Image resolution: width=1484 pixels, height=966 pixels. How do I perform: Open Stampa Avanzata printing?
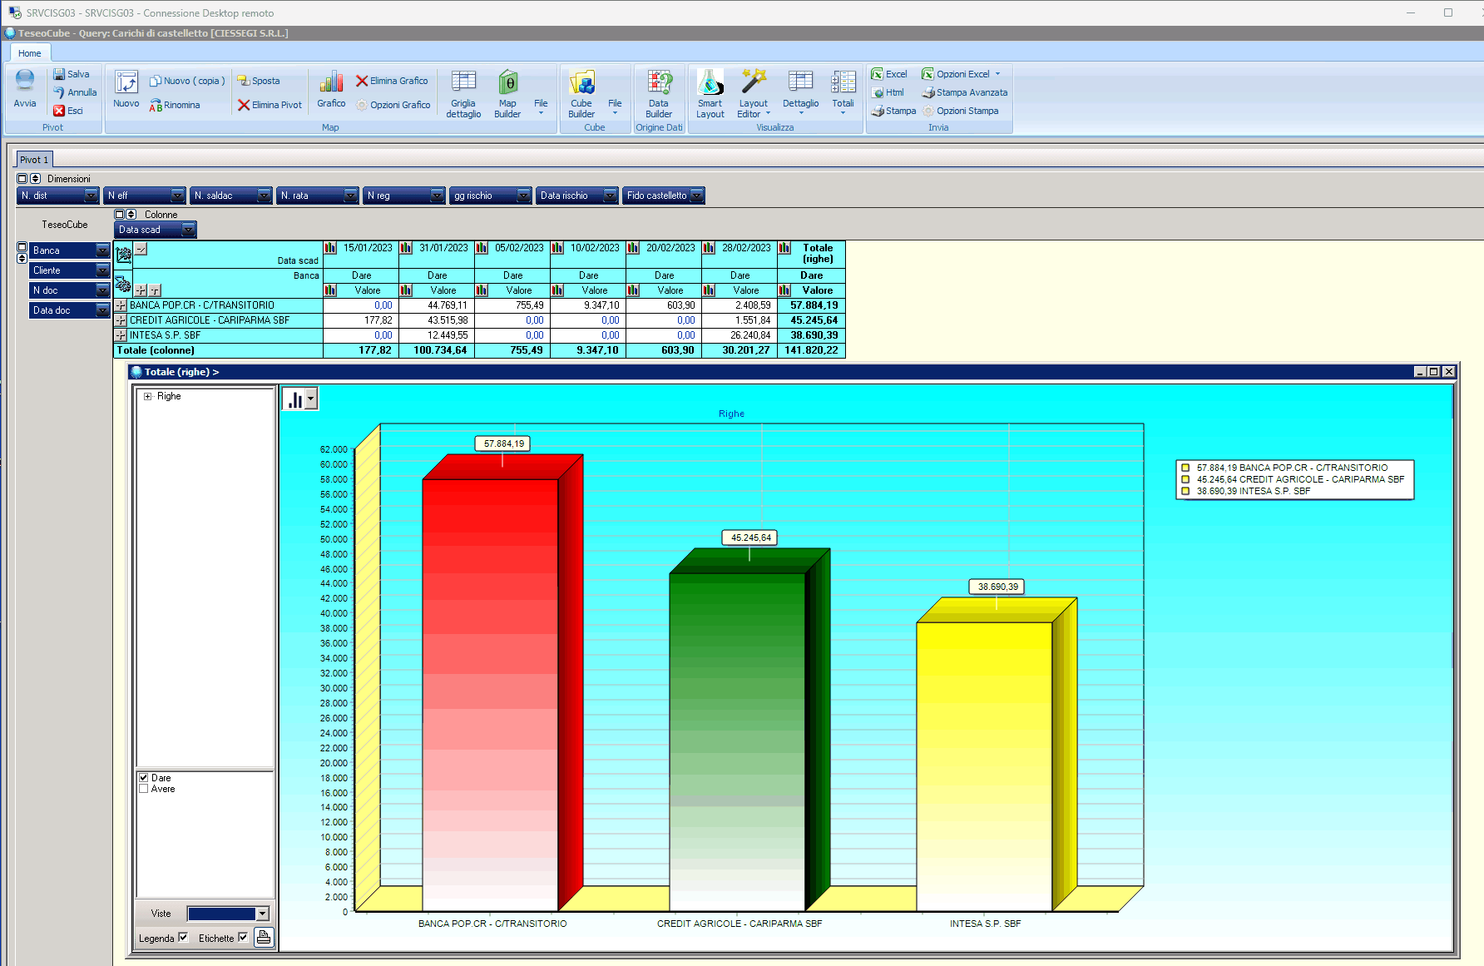(965, 92)
